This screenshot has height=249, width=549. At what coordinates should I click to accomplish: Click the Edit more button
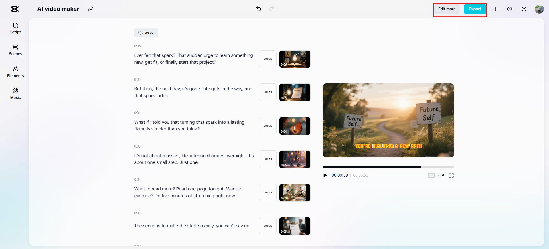(447, 9)
